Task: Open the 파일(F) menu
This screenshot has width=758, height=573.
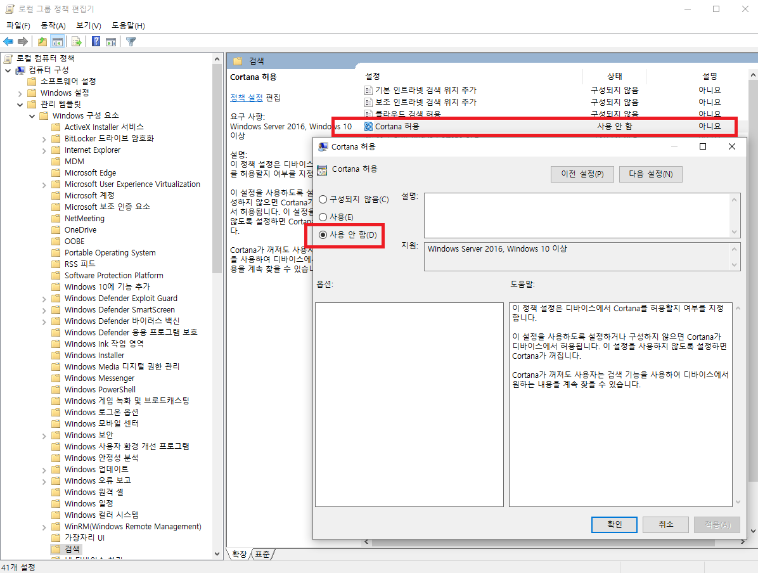Action: pos(18,25)
